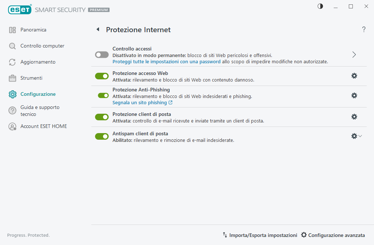
Task: Disable Protezione accesso Web
Action: (x=102, y=76)
